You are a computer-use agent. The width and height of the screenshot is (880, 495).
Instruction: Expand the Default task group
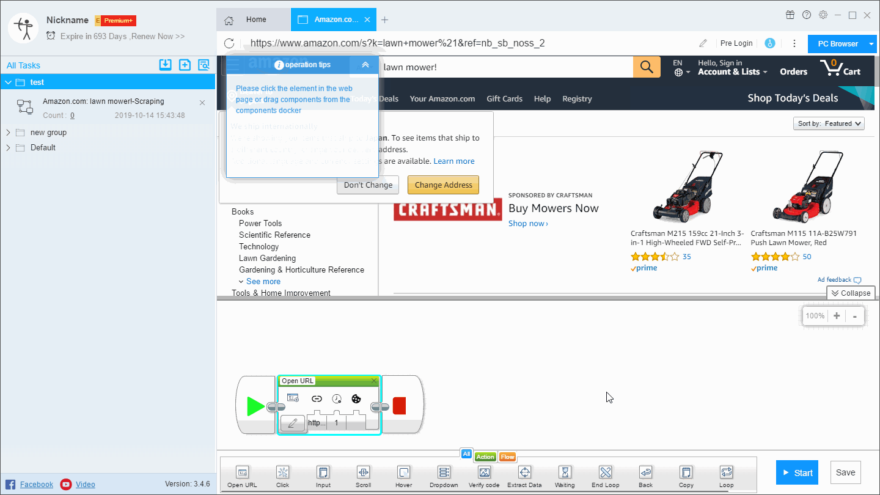tap(8, 148)
